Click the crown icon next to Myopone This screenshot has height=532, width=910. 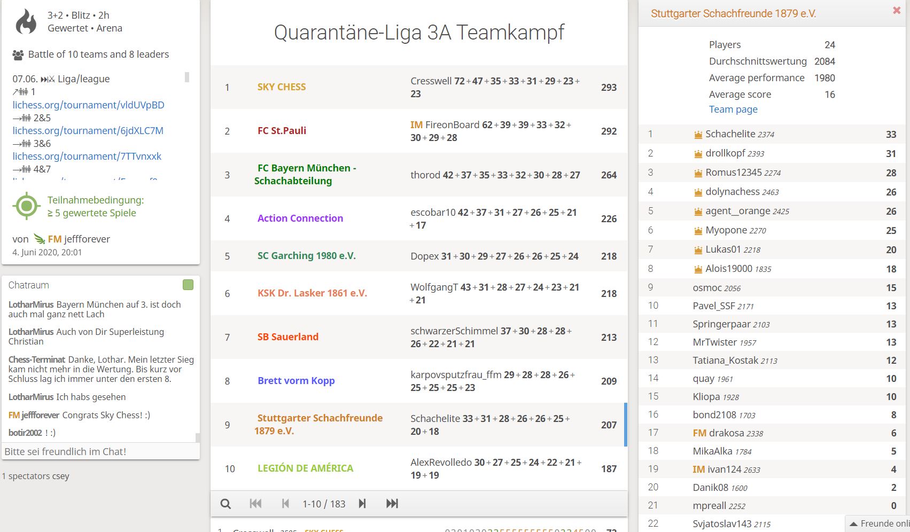pos(698,231)
